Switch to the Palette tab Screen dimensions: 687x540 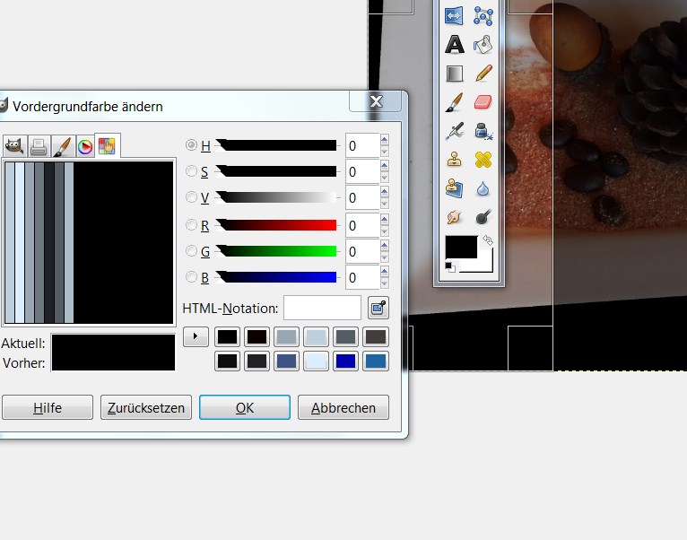[107, 146]
